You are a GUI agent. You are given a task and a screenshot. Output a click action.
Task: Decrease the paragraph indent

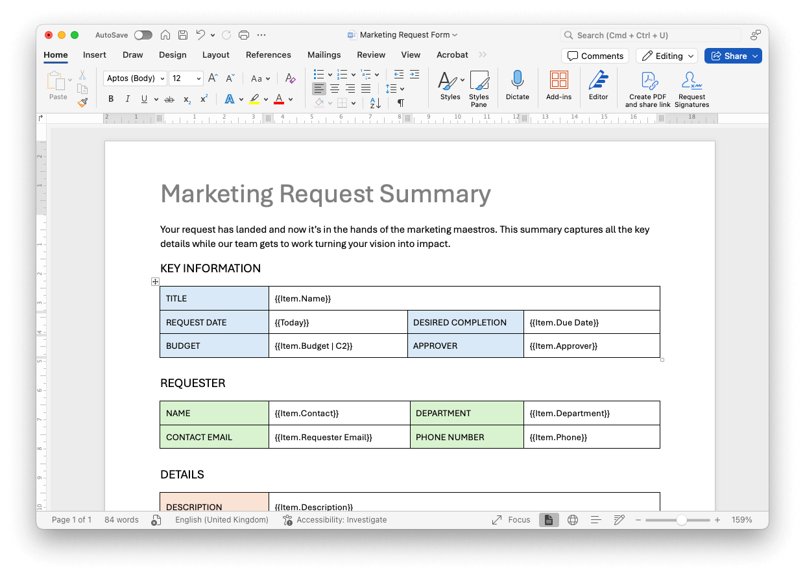(x=399, y=75)
